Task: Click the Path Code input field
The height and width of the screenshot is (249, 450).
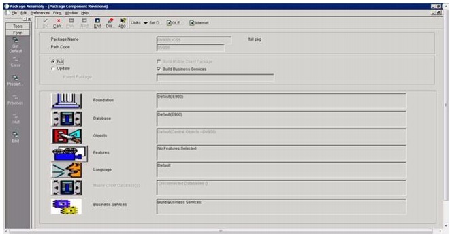Action: tap(191, 48)
